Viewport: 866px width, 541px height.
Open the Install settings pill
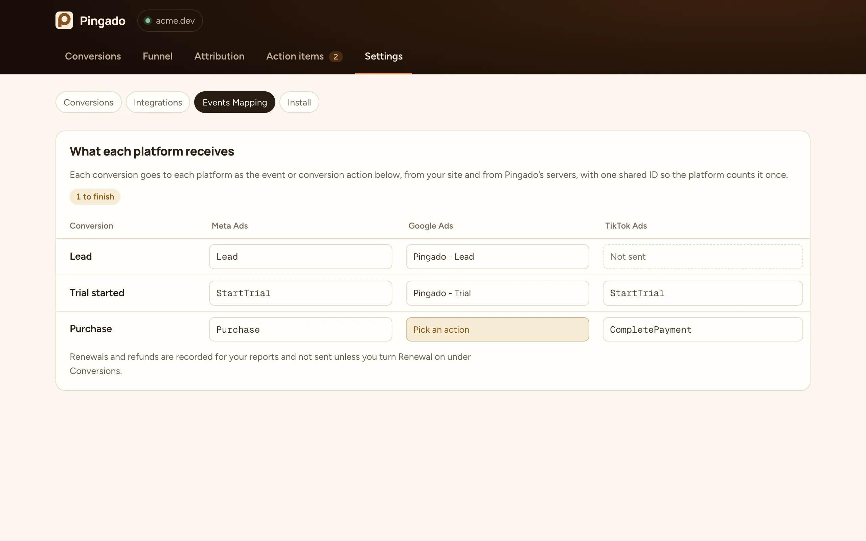point(299,102)
